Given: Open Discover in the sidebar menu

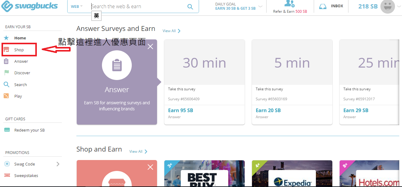Looking at the screenshot, I should [x=22, y=73].
